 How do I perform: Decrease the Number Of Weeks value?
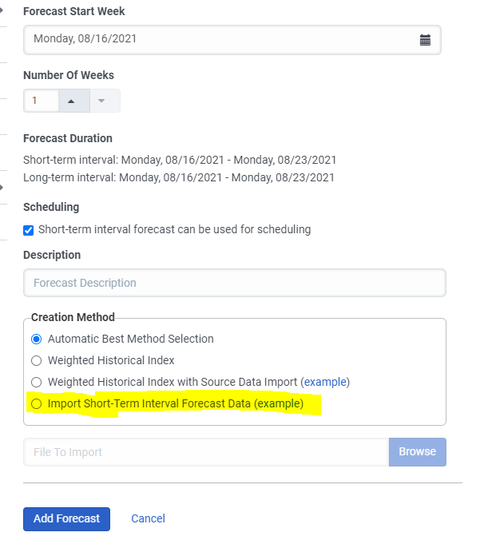point(101,101)
